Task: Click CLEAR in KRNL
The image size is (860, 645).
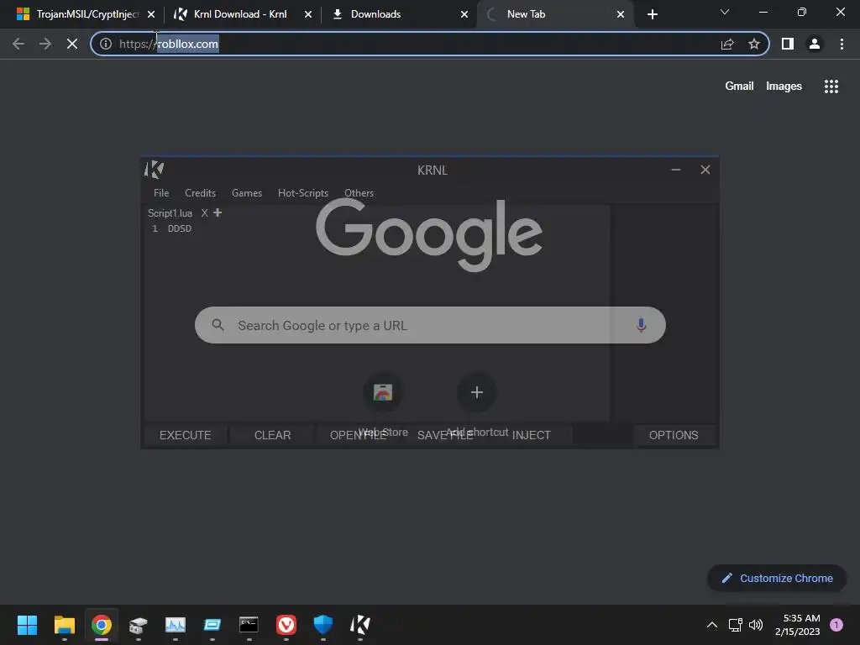Action: [273, 435]
